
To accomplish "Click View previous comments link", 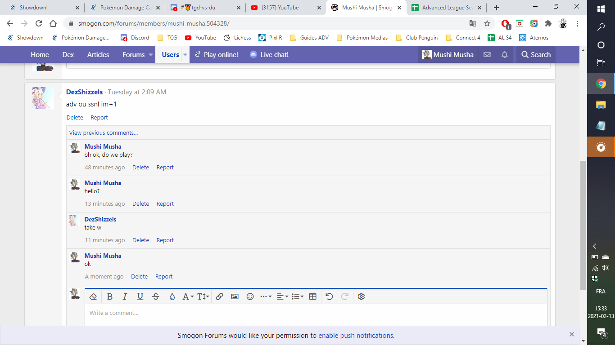I will point(104,133).
